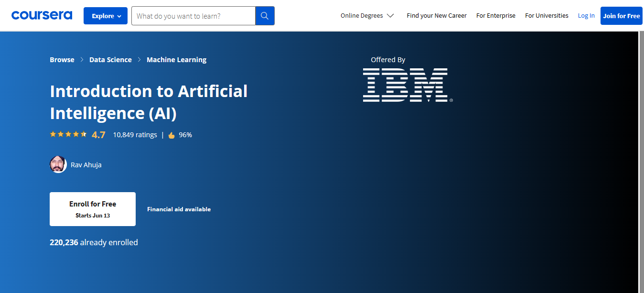Image resolution: width=644 pixels, height=293 pixels.
Task: Click the course title heading
Action: click(x=149, y=102)
